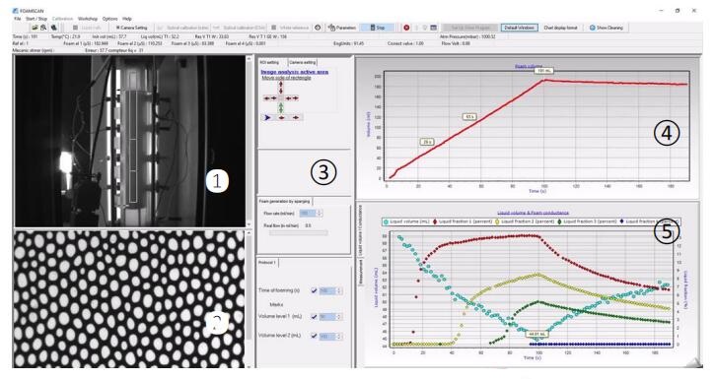The height and width of the screenshot is (379, 715).
Task: Toggle the Time of foaming checkbox
Action: [314, 290]
